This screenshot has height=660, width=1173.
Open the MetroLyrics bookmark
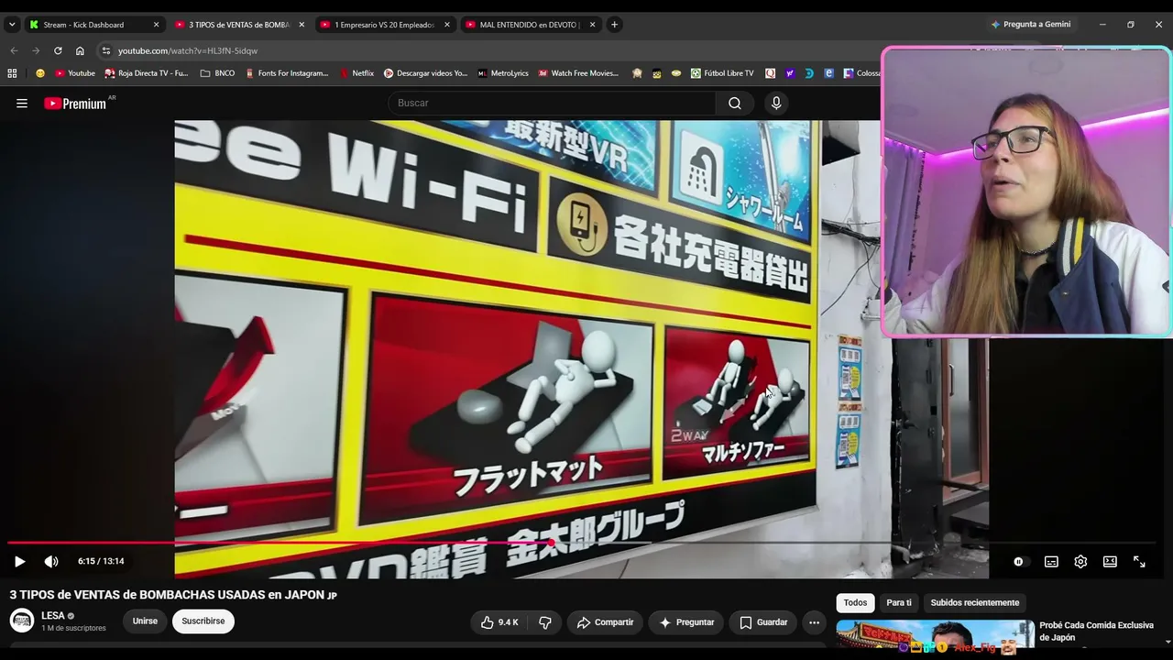pos(503,73)
